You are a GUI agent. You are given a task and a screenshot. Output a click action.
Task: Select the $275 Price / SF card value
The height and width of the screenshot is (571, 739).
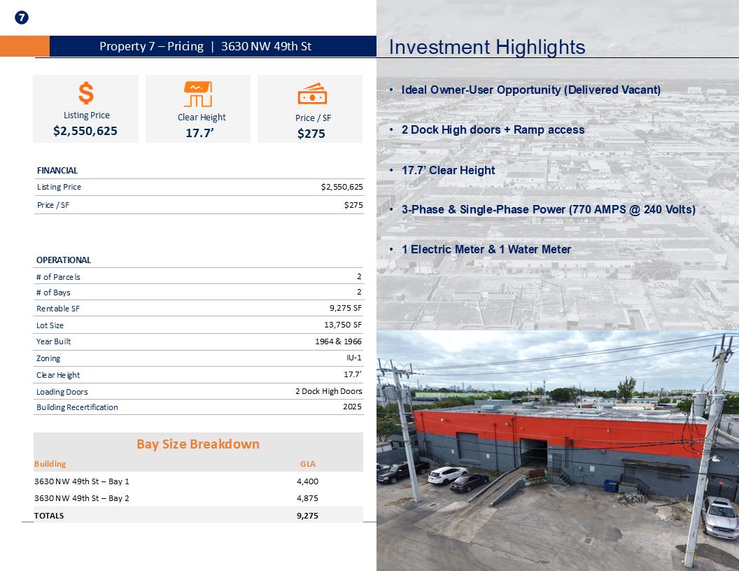coord(311,134)
